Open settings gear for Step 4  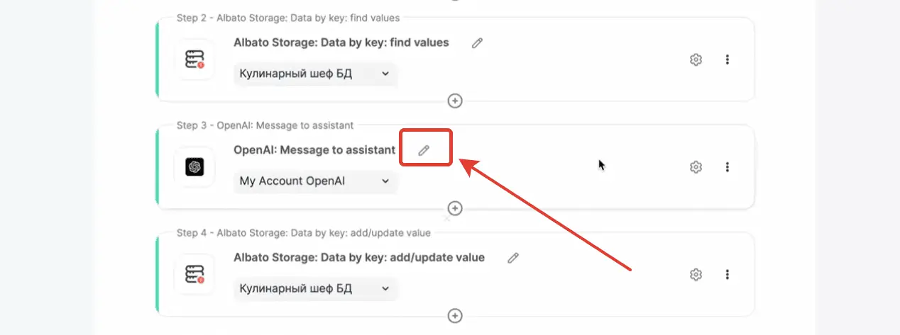(696, 275)
